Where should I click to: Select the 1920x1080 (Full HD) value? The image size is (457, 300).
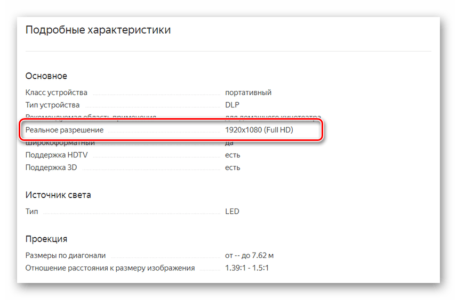point(259,130)
